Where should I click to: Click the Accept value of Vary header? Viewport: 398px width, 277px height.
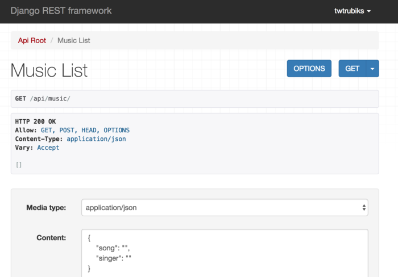pyautogui.click(x=48, y=148)
